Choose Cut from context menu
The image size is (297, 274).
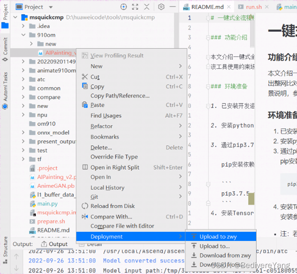pyautogui.click(x=131, y=77)
